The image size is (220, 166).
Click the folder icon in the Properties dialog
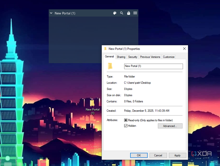(110, 66)
